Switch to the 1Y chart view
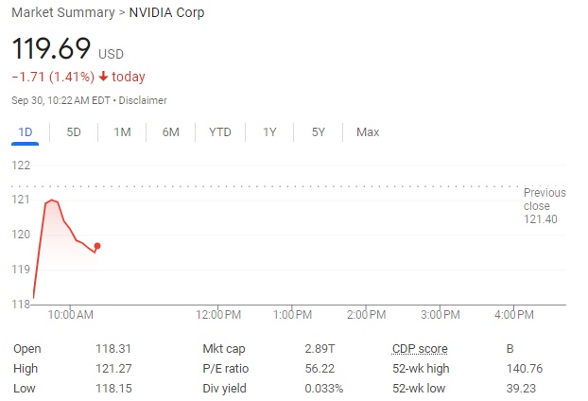This screenshot has width=588, height=401. tap(269, 132)
